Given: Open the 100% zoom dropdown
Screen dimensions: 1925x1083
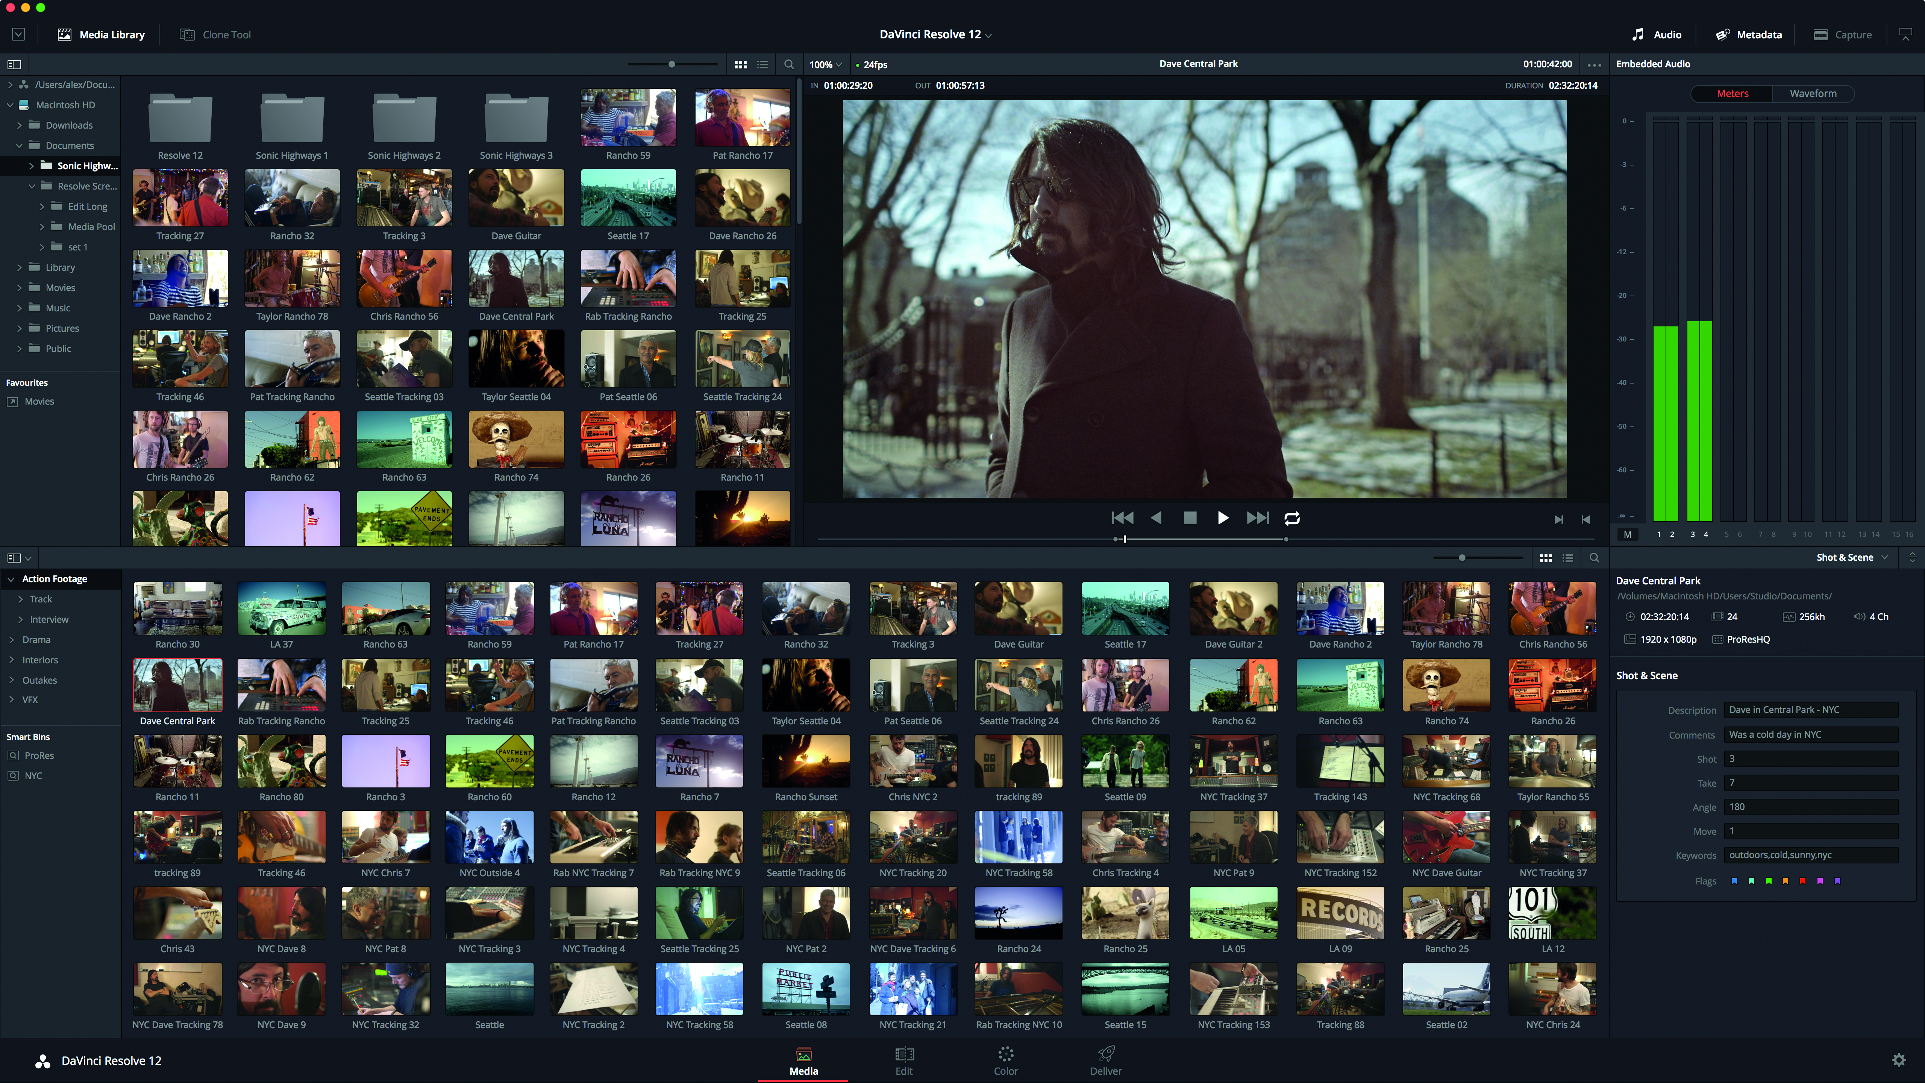Looking at the screenshot, I should point(826,64).
